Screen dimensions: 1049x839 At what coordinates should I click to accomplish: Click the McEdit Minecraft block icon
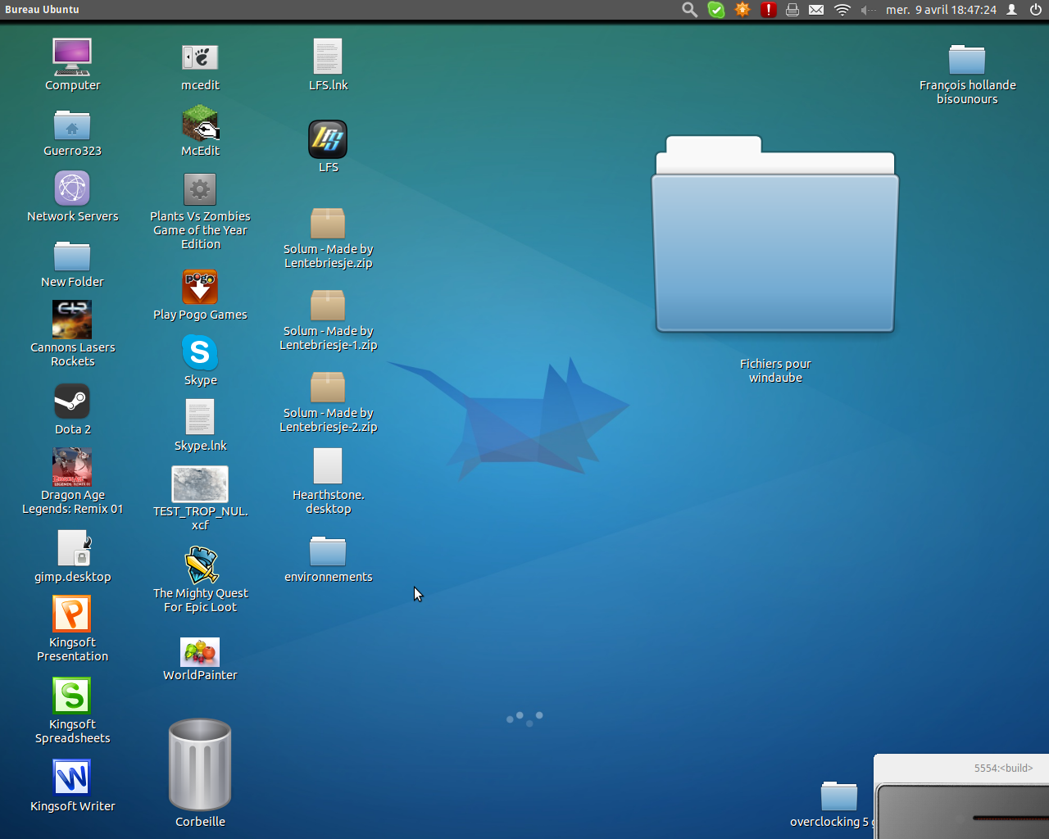(x=200, y=124)
